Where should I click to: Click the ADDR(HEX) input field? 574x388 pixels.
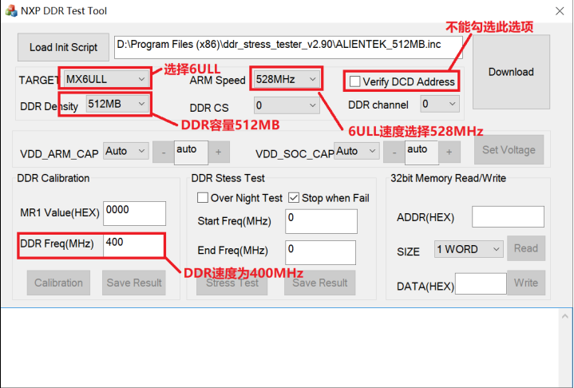(508, 216)
